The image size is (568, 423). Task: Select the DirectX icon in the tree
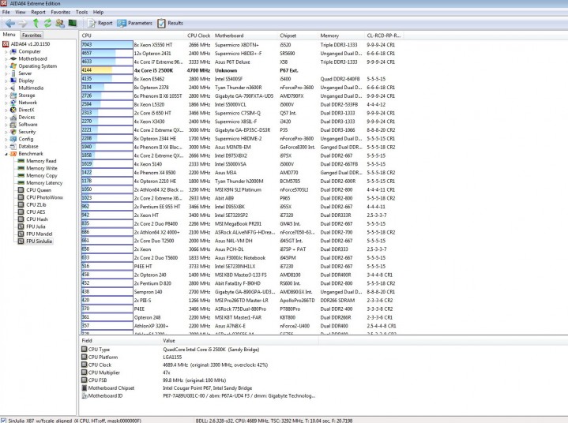coord(13,110)
